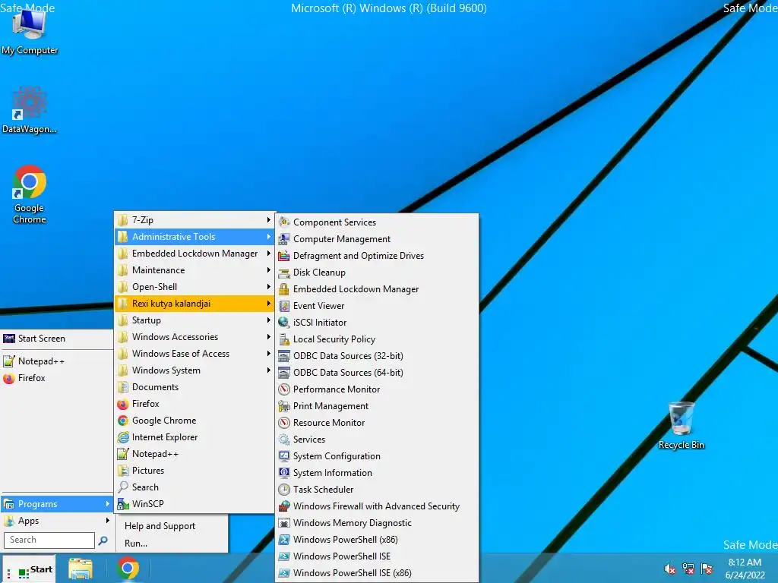Viewport: 778px width, 583px height.
Task: Click the Defragment and Optimize Drives icon
Action: pos(284,255)
